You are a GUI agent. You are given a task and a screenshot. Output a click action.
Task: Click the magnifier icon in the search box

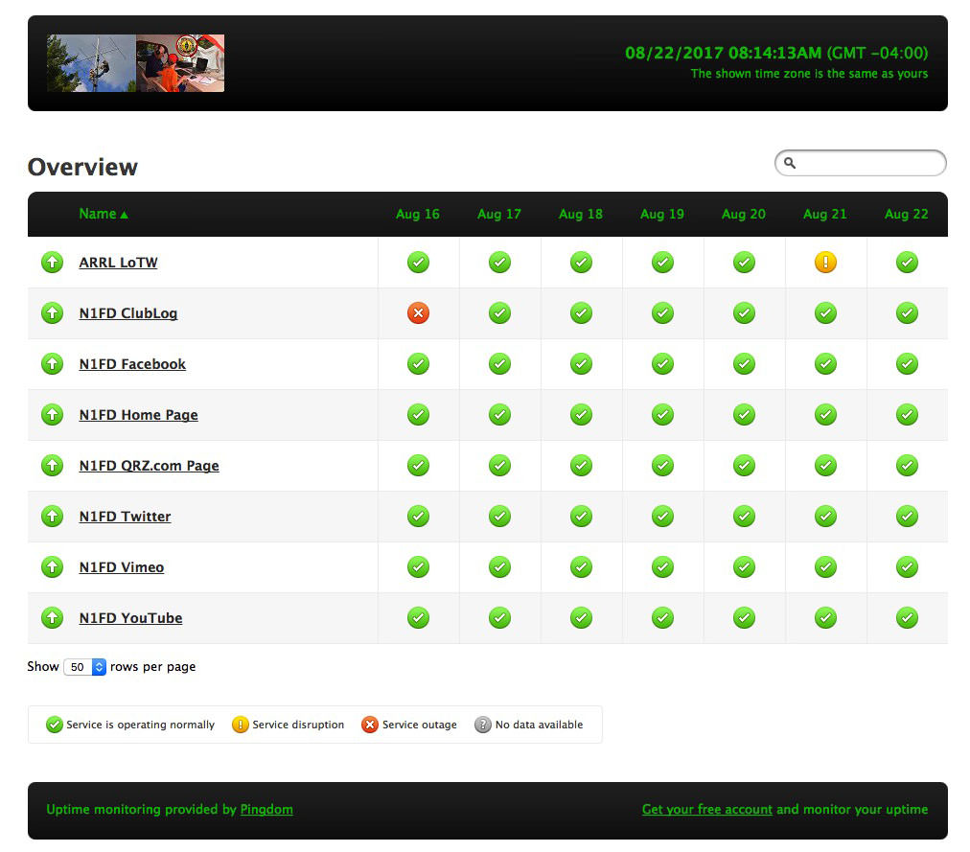pyautogui.click(x=790, y=163)
